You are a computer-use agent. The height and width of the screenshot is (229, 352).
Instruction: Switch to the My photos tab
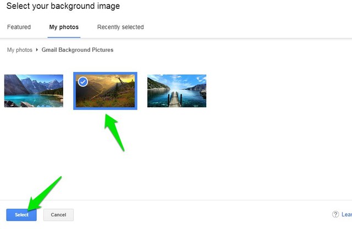[x=64, y=27]
